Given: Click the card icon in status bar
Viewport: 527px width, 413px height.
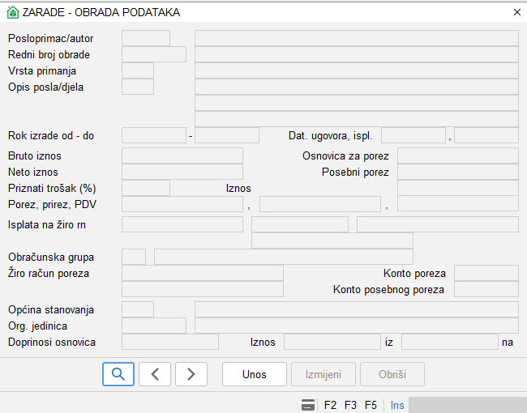Looking at the screenshot, I should tap(308, 405).
